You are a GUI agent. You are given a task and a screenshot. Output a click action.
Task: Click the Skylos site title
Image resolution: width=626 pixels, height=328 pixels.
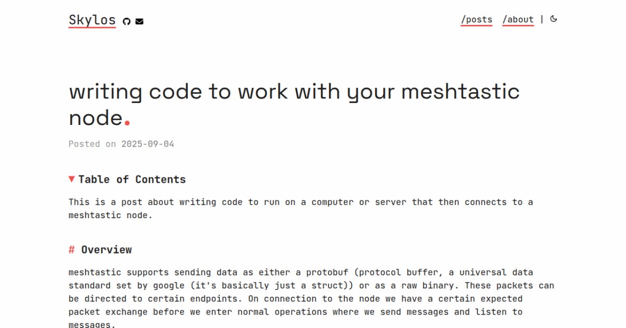(x=92, y=20)
